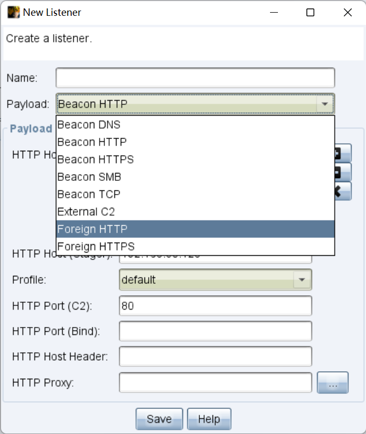This screenshot has height=434, width=366.
Task: Select Beacon DNS from payload list
Action: coord(195,125)
